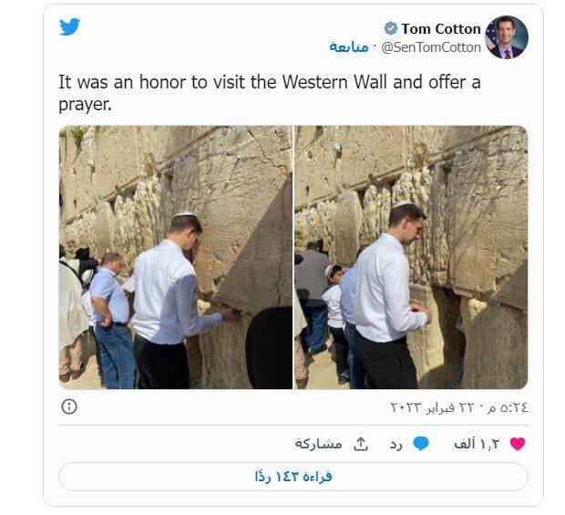Click the ١,٢ ألف likes count
The height and width of the screenshot is (515, 565).
tap(478, 444)
